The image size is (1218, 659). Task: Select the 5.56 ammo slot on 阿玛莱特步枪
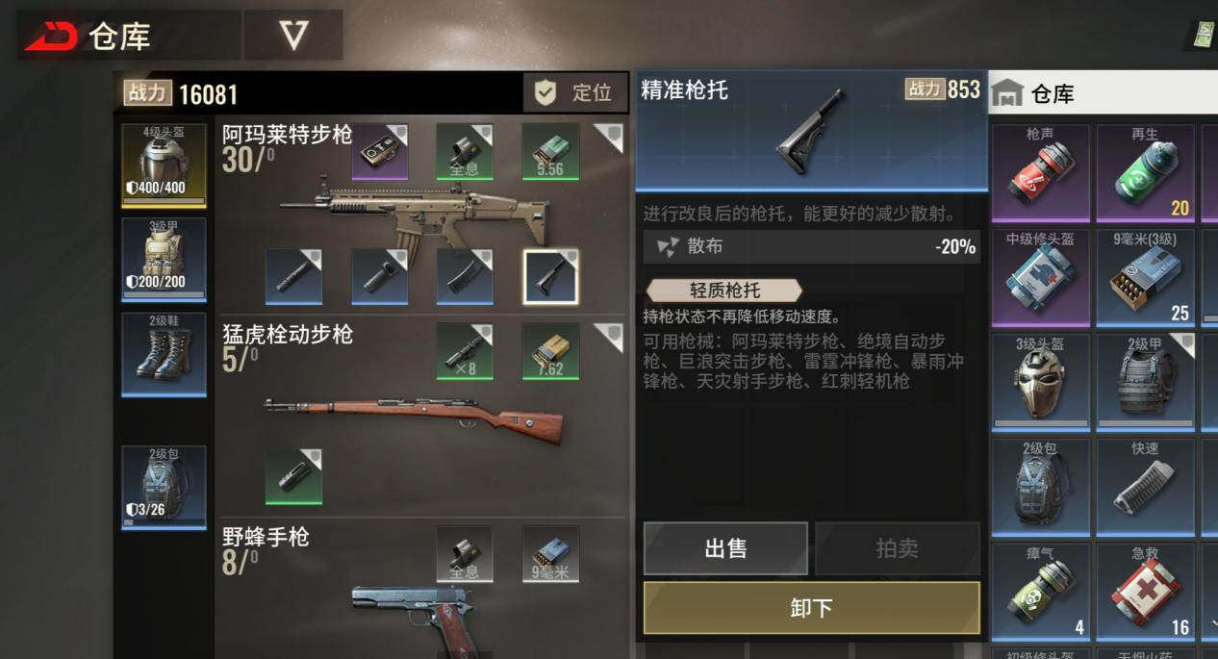pyautogui.click(x=550, y=151)
